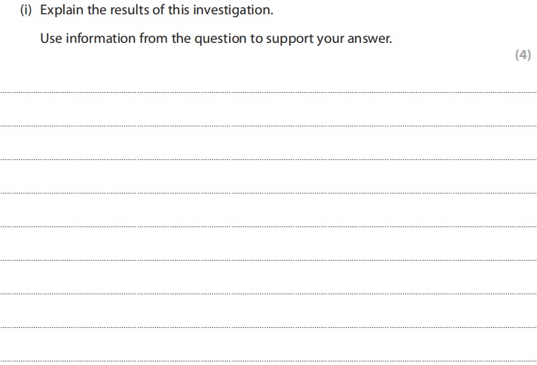Click the eighth dotted answer line
Image resolution: width=537 pixels, height=365 pixels.
268,327
